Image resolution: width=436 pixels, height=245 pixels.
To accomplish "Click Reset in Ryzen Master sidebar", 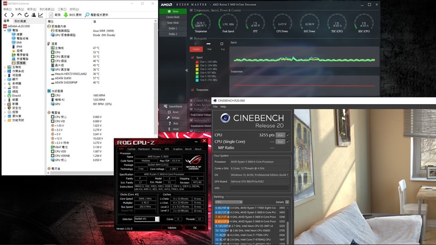I will pyautogui.click(x=173, y=112).
